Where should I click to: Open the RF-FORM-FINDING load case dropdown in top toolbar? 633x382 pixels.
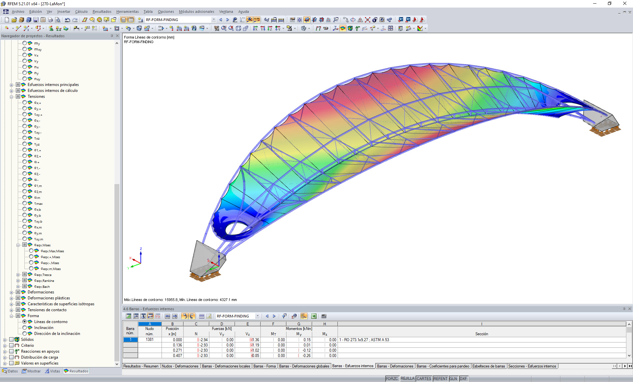[214, 20]
